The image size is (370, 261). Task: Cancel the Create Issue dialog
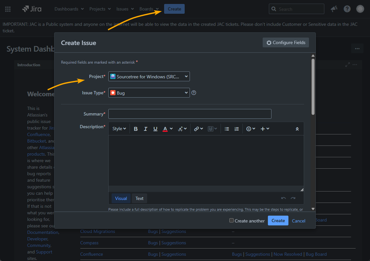(299, 221)
